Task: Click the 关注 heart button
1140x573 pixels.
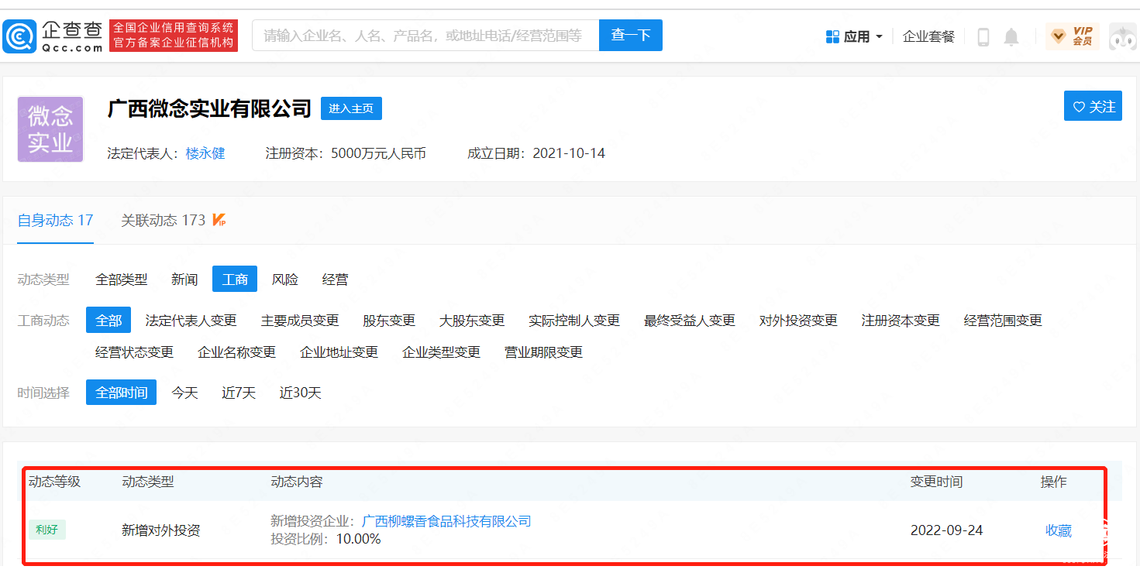Action: [1093, 107]
